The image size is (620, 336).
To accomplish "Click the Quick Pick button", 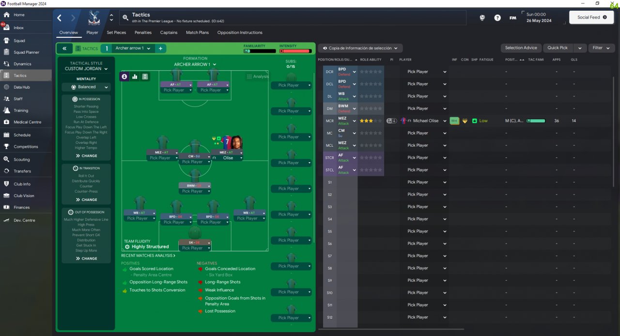I will point(558,48).
